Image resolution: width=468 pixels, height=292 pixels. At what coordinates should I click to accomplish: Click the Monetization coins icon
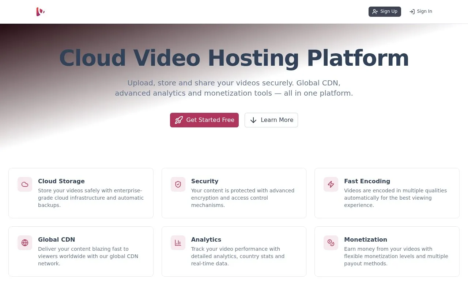click(x=331, y=243)
